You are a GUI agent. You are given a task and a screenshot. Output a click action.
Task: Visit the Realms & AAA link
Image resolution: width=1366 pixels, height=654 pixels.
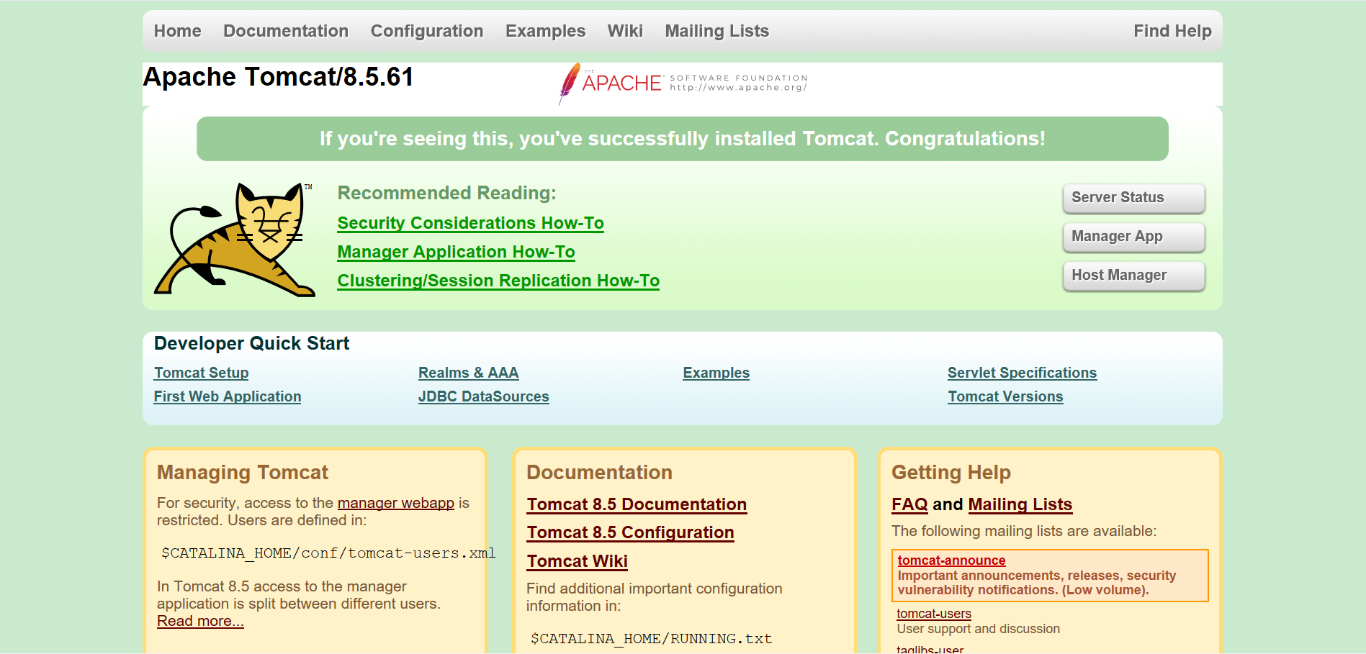(x=468, y=373)
